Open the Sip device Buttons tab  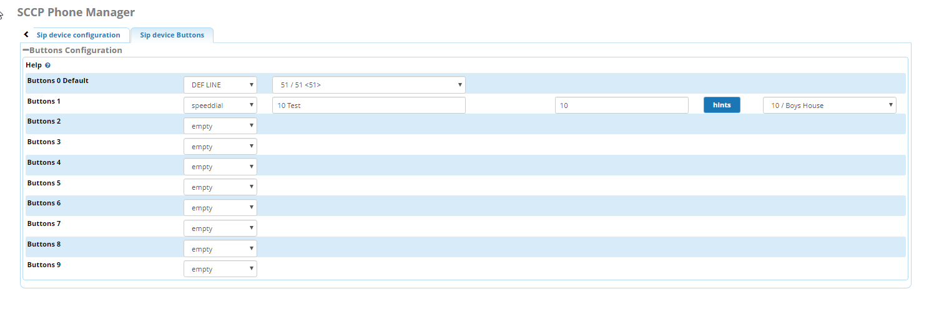pyautogui.click(x=172, y=35)
